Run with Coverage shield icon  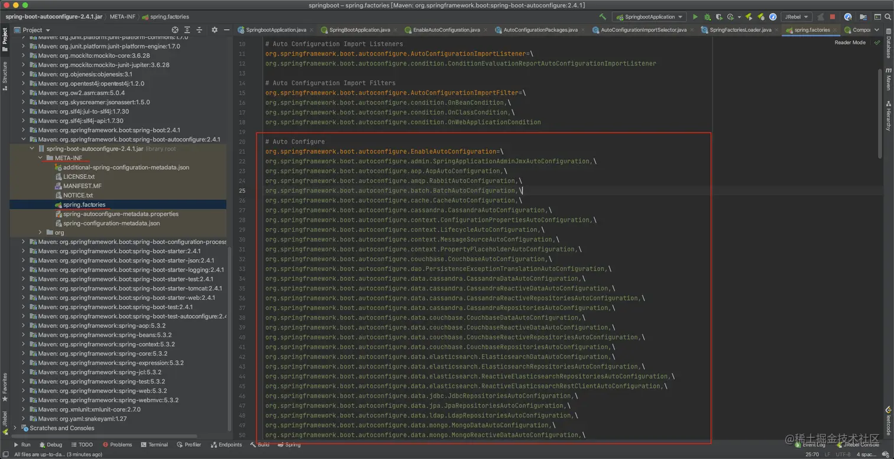click(719, 17)
